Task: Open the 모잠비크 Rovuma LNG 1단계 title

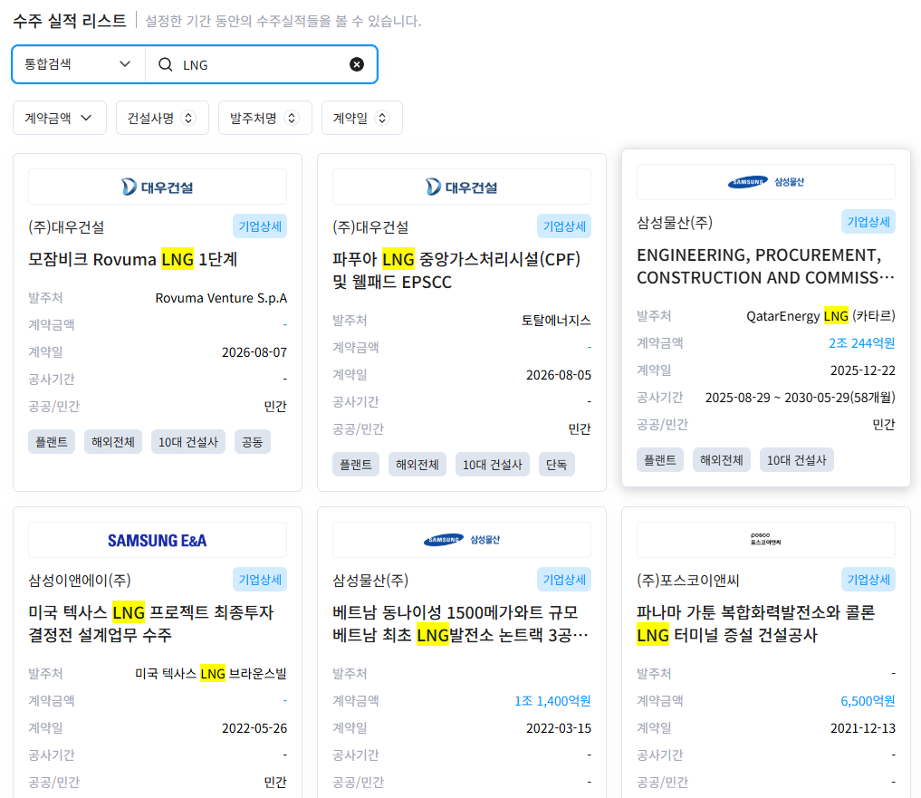Action: click(x=133, y=259)
